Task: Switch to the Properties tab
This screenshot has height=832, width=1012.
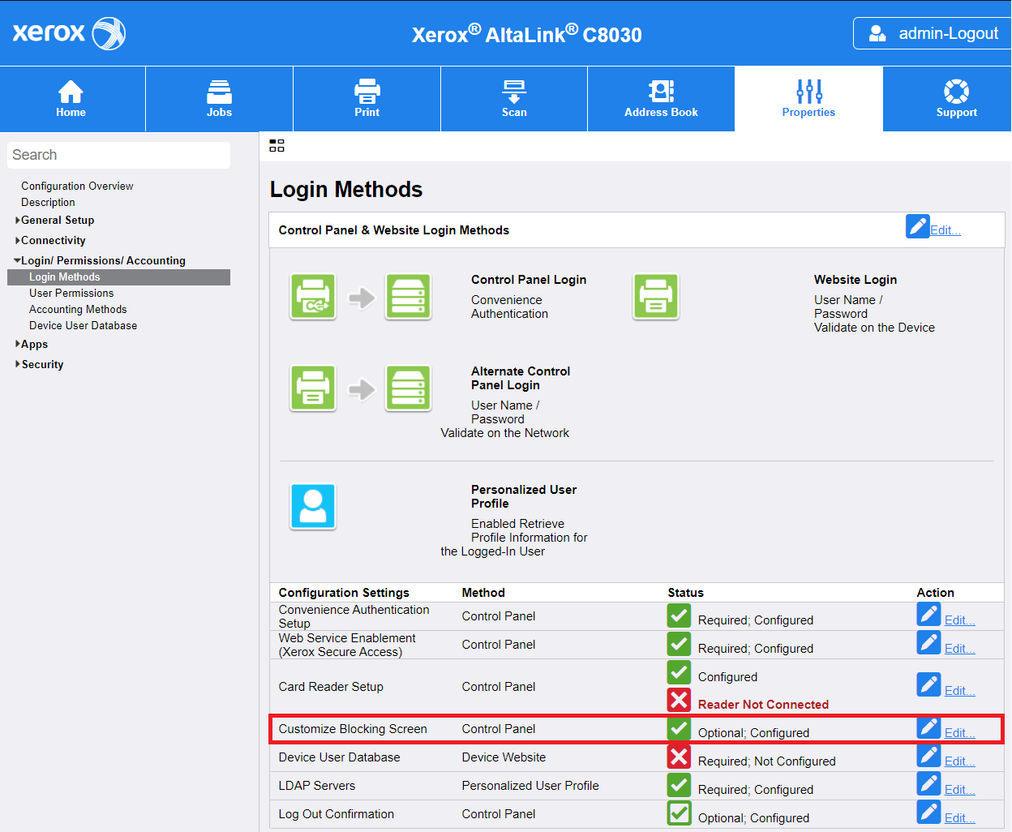Action: (808, 99)
